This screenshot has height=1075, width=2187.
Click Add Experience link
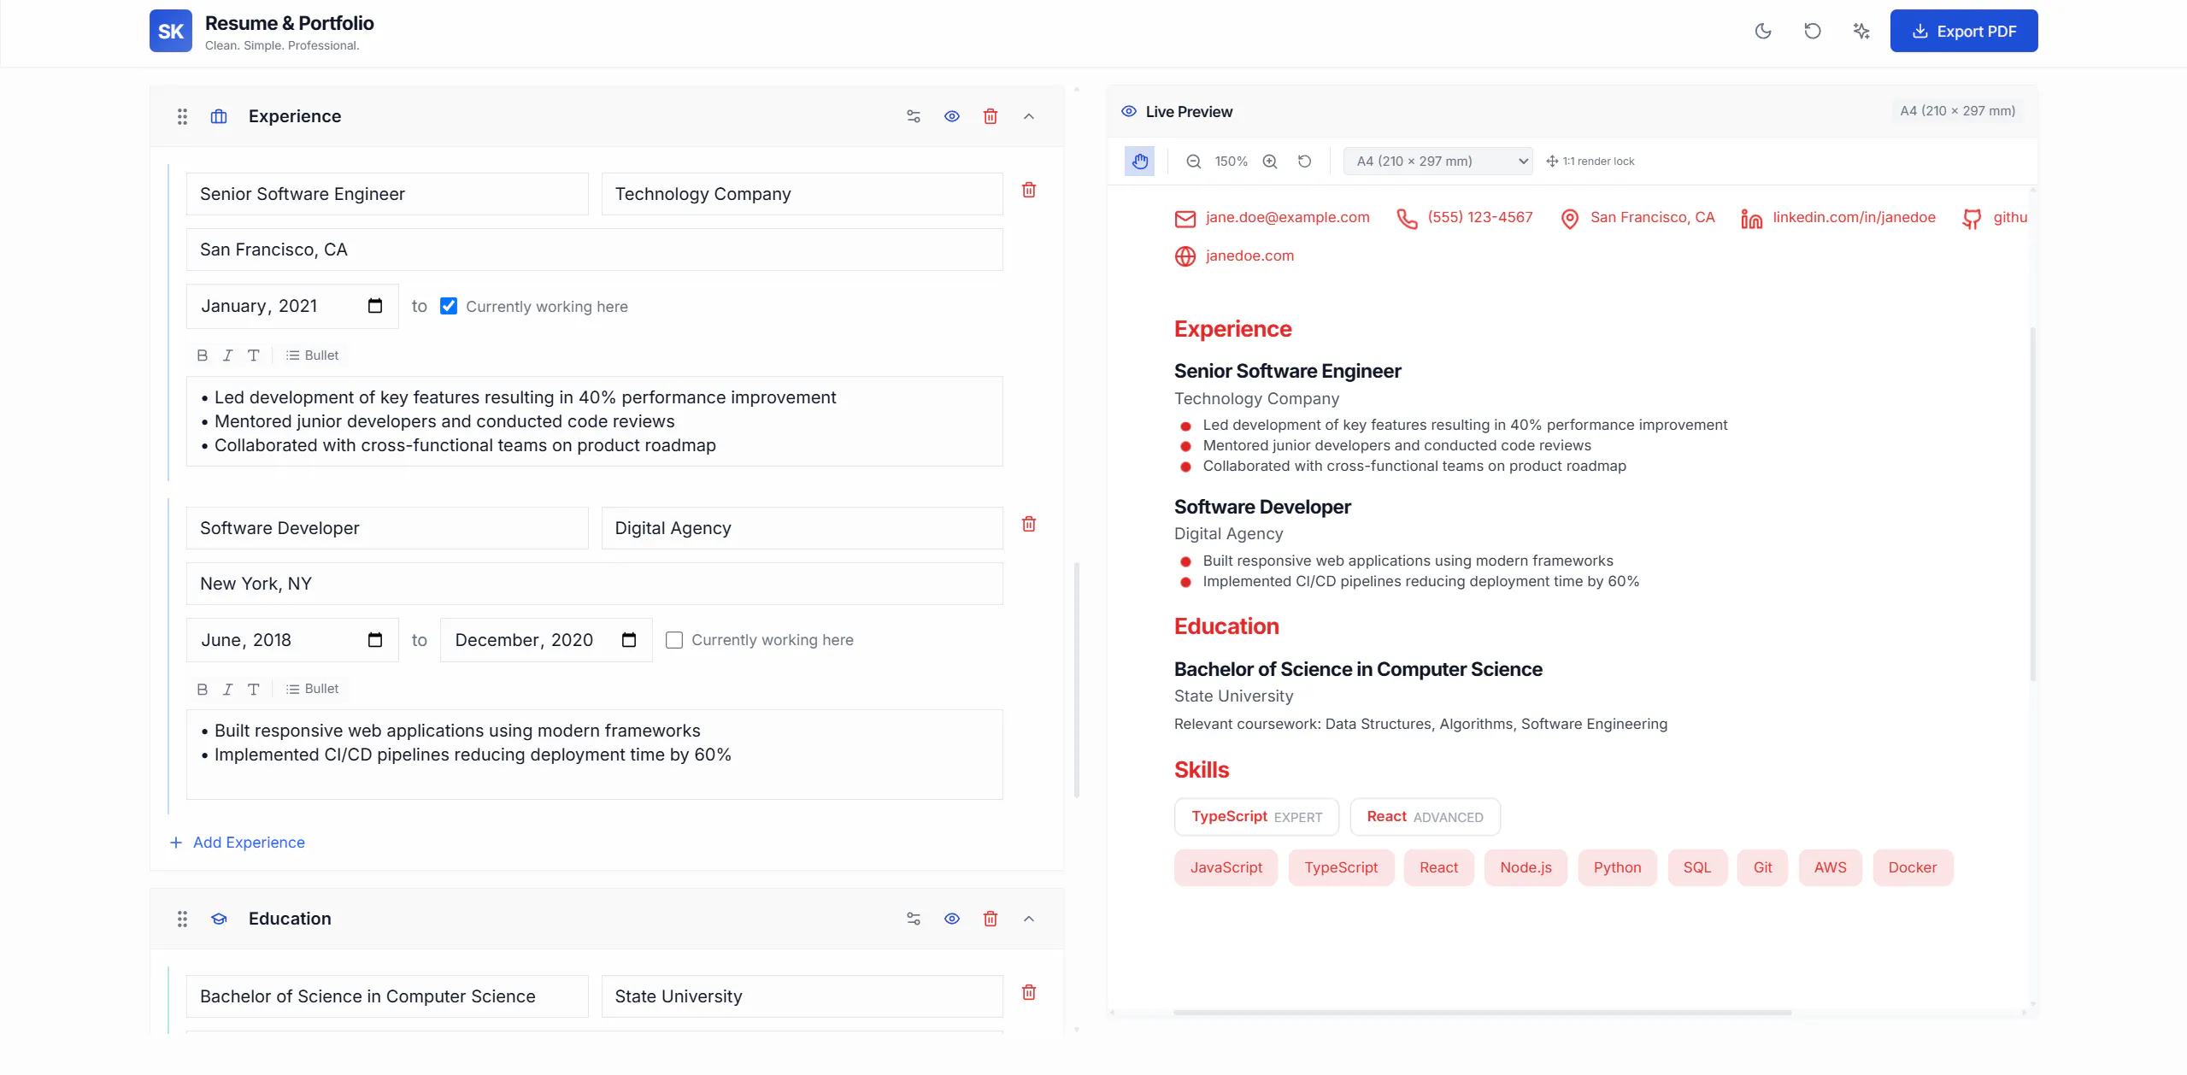(x=238, y=843)
